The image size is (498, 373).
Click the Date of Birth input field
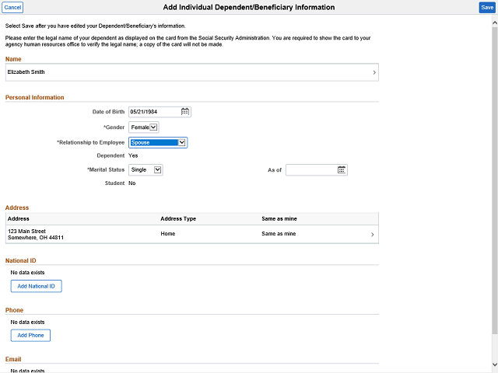[154, 112]
